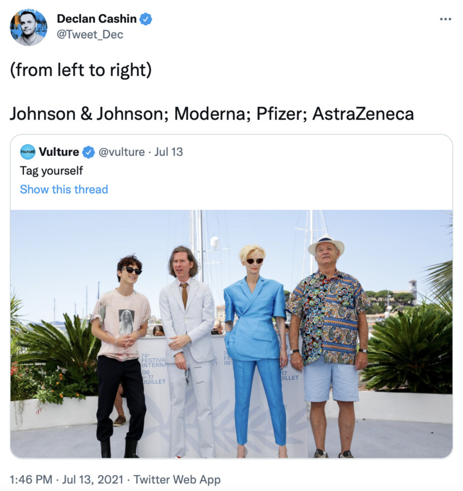
Task: Click the @vulture handle in quoted tweet
Action: 122,152
